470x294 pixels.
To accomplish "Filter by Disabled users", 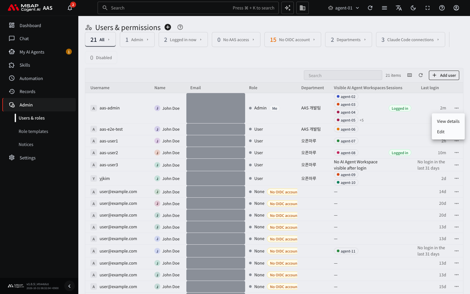I will click(101, 57).
